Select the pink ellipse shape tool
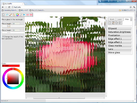 [x=28, y=15]
